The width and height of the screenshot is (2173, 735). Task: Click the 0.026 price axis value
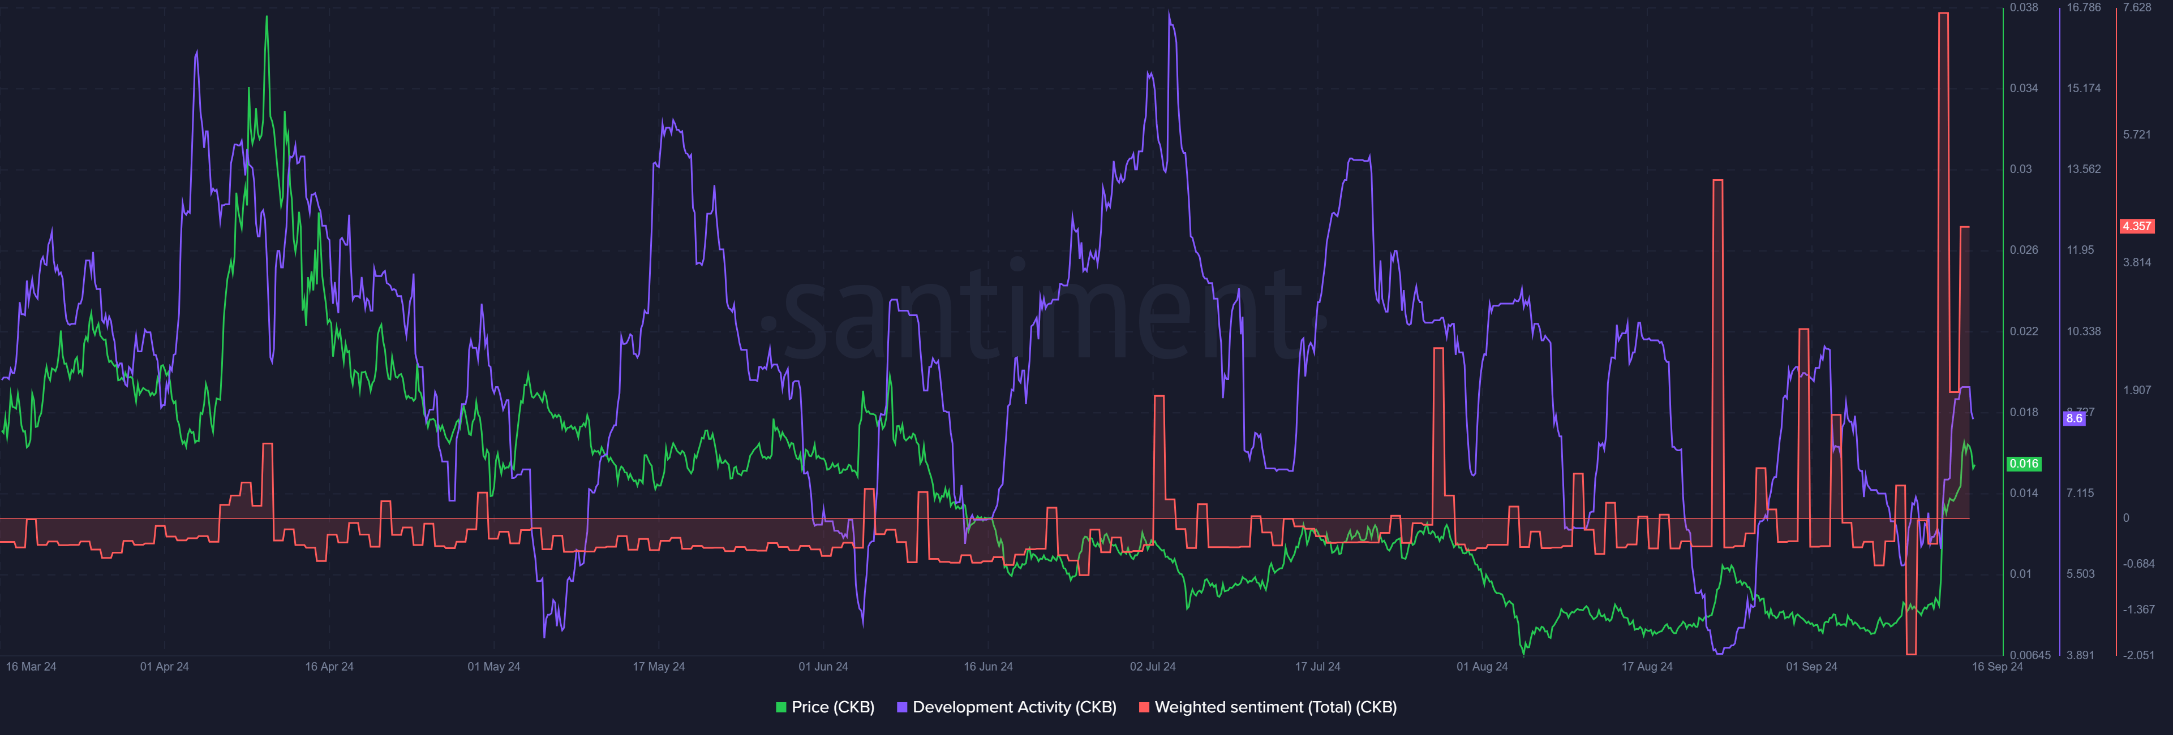[2024, 250]
